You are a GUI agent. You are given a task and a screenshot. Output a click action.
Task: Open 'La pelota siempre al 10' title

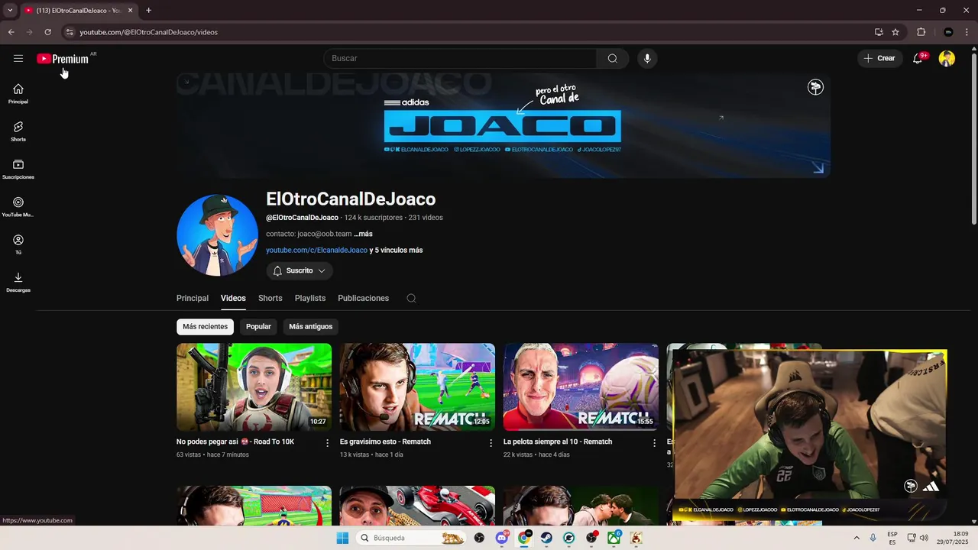pyautogui.click(x=558, y=442)
